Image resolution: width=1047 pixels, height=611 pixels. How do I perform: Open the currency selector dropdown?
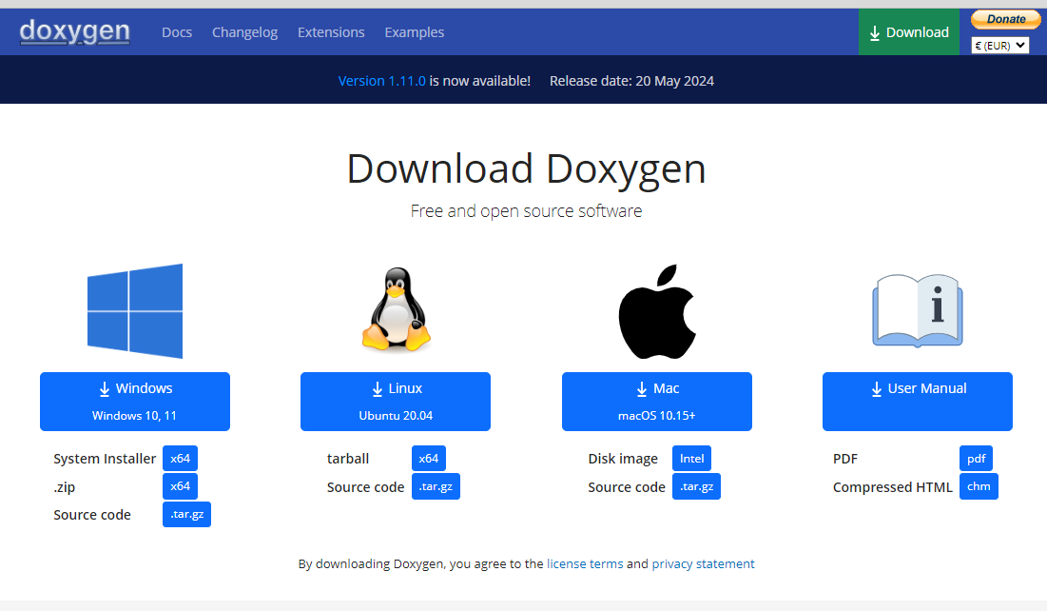(x=999, y=44)
